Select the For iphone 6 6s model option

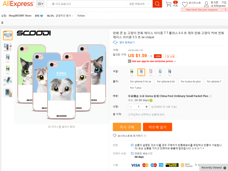click(166, 82)
